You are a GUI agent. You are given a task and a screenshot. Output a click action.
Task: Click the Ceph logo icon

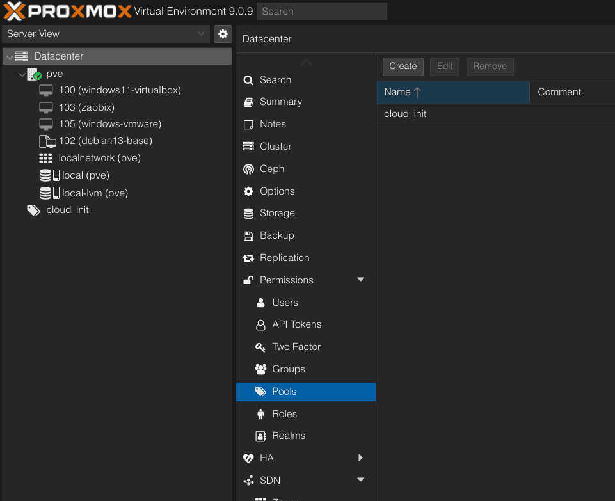[x=248, y=169]
